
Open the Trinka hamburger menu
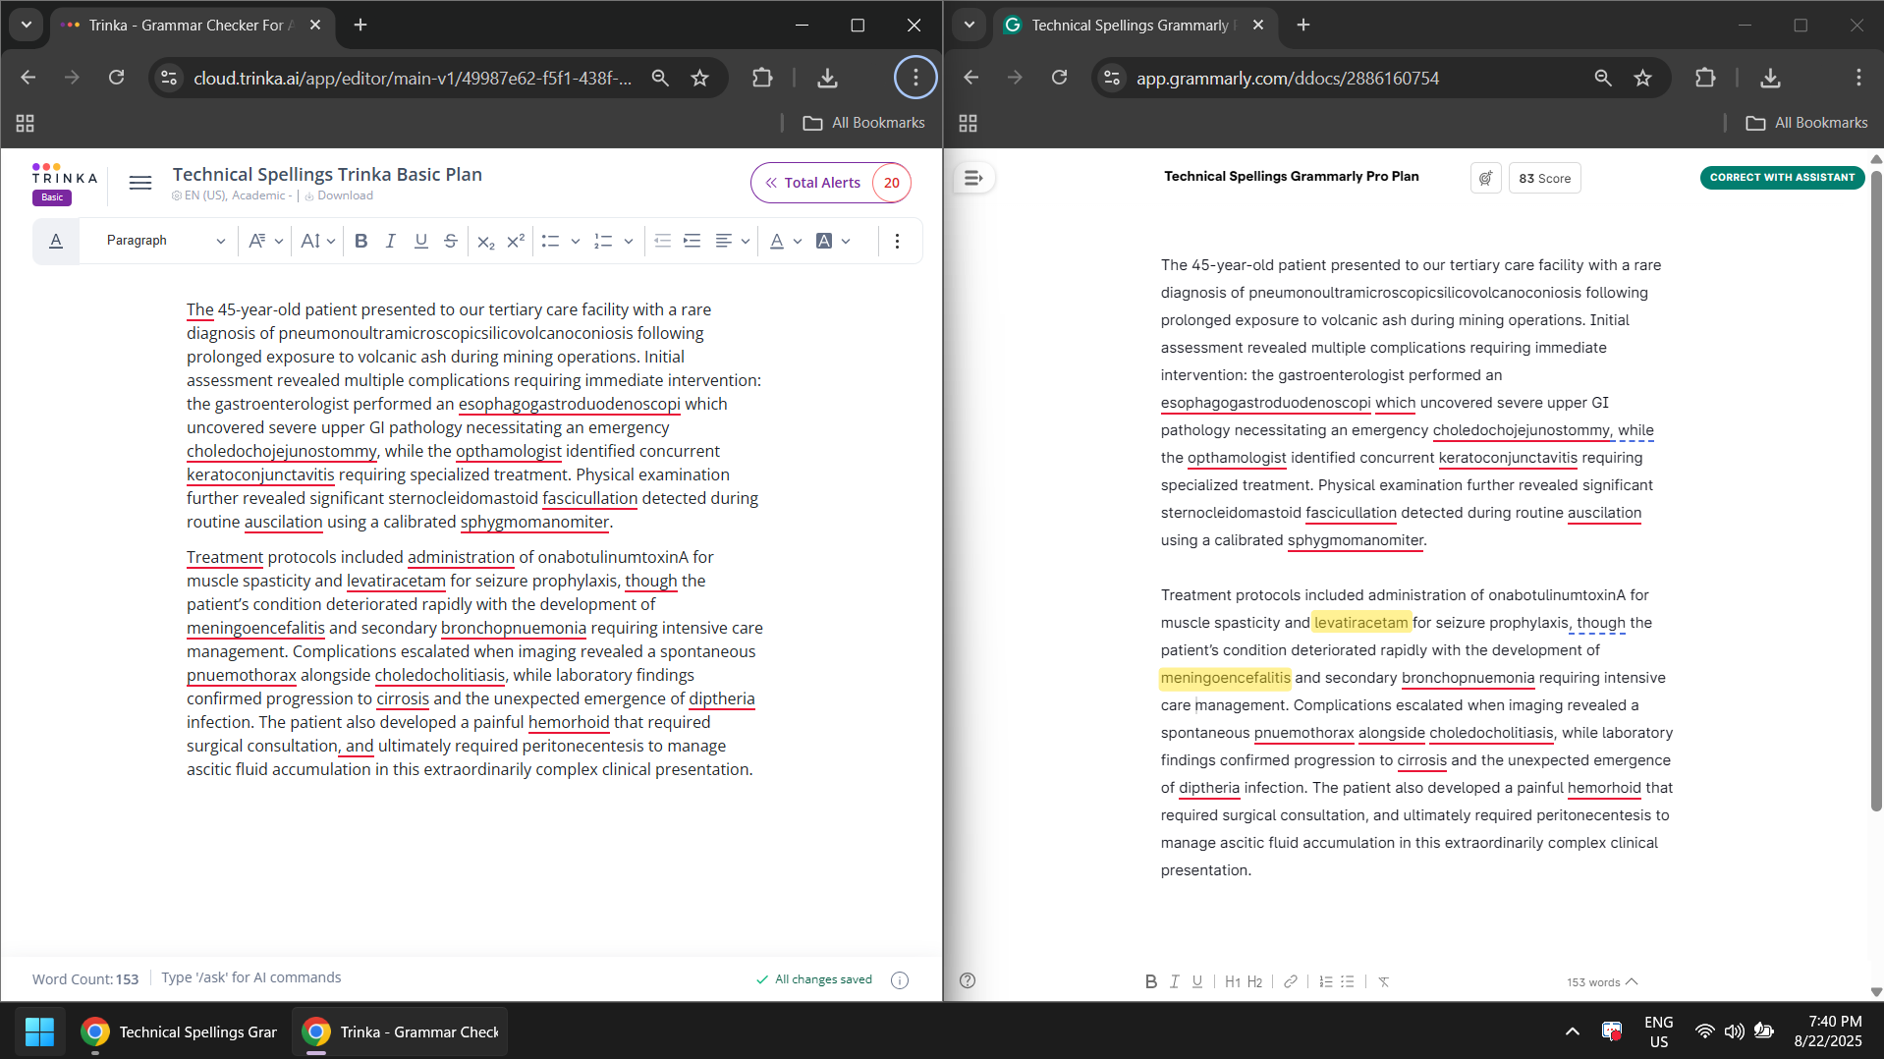click(140, 183)
